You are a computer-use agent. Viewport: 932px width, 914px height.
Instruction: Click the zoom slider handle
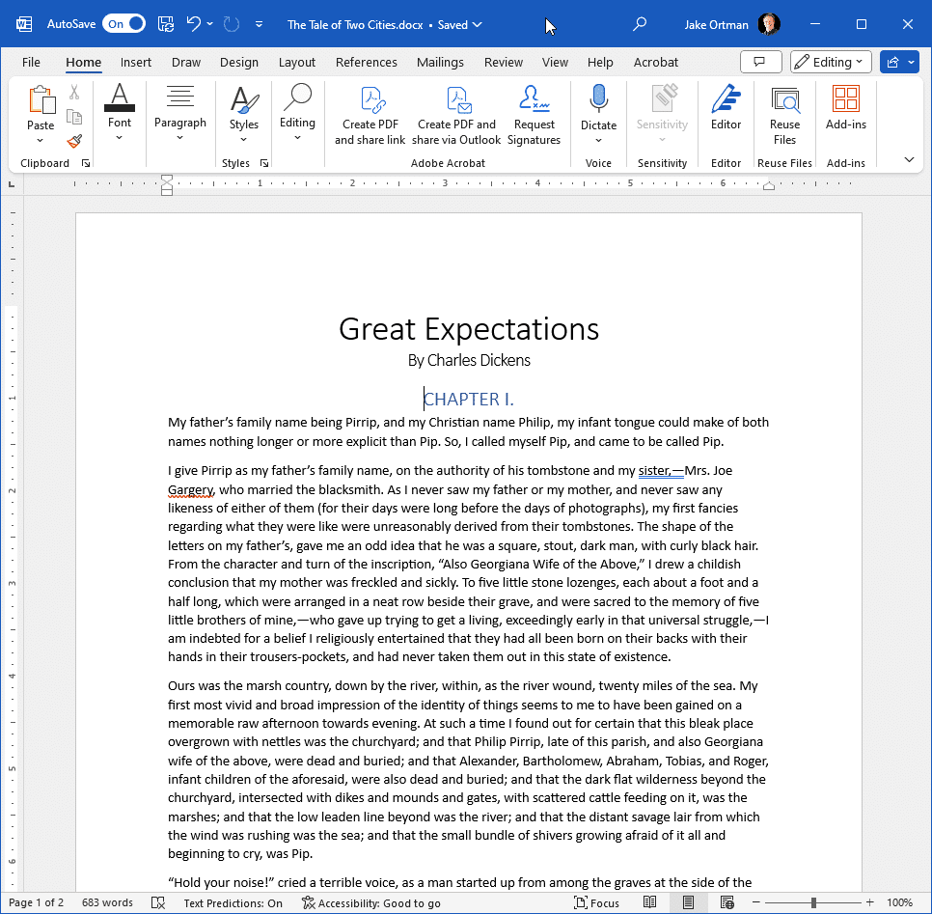tap(813, 902)
